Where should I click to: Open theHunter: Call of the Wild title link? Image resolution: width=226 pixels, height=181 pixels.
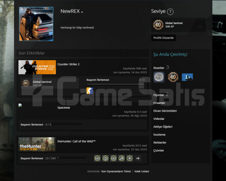coord(76,141)
